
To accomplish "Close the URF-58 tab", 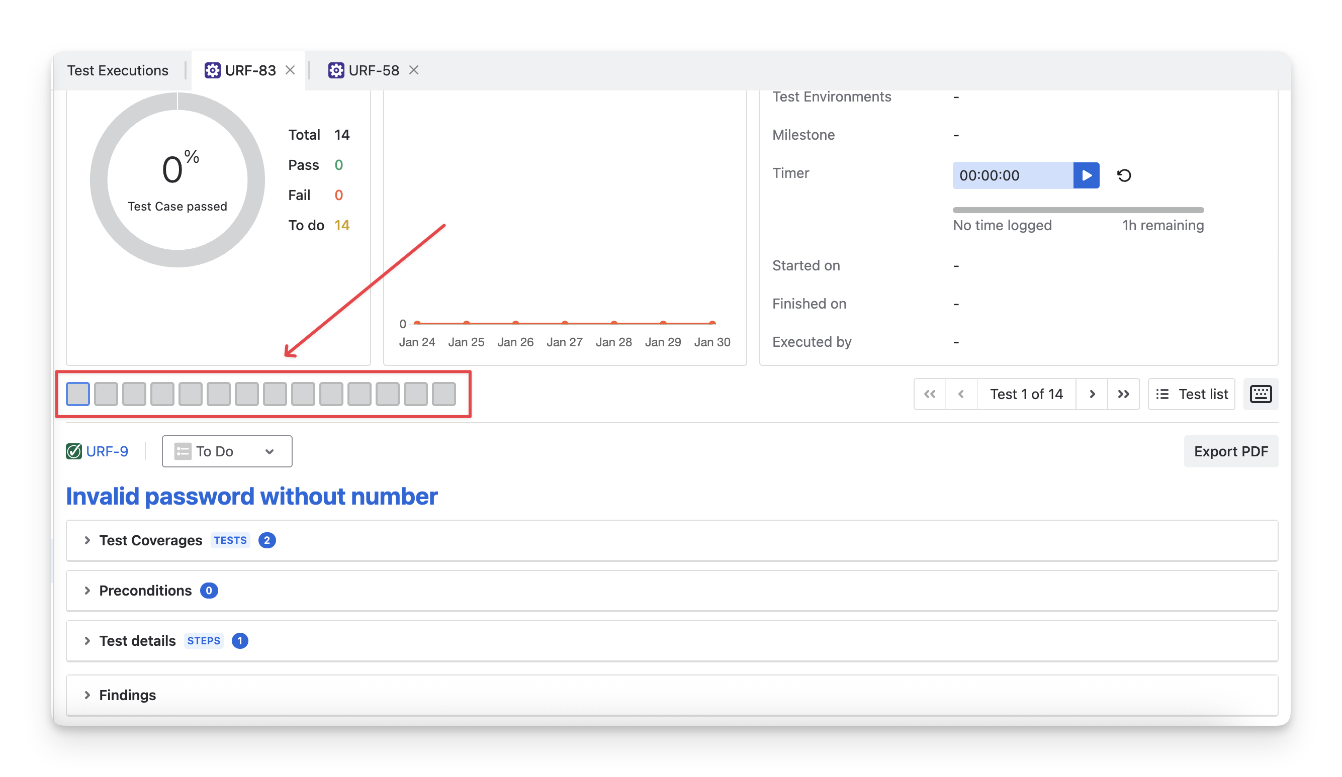I will coord(414,70).
